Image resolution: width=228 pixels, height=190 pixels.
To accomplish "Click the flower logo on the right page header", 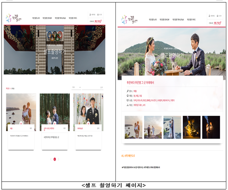I will (124, 19).
